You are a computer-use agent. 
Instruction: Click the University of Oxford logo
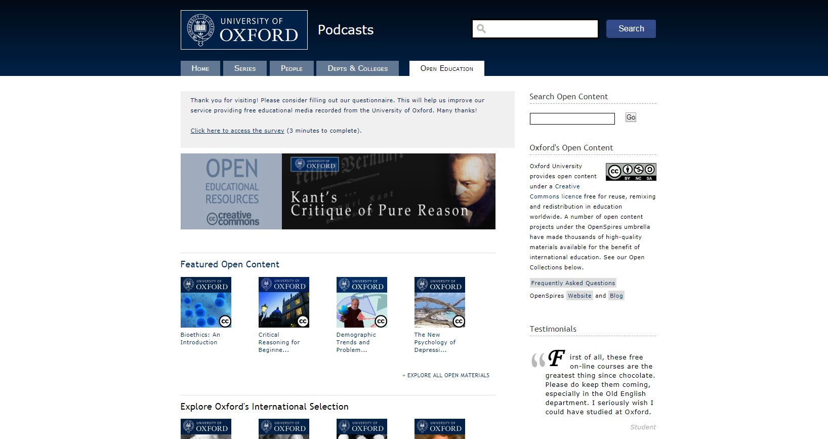tap(244, 30)
